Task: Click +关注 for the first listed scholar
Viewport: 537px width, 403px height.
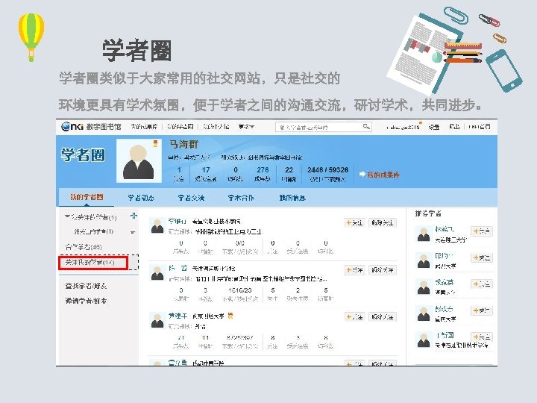Action: pyautogui.click(x=354, y=222)
